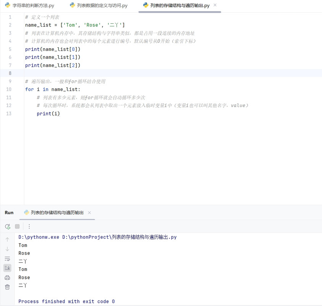Screen dimensions: 322x306
Task: Close the 列表的存储结构与遍历输出.py editor tab
Action: click(215, 5)
